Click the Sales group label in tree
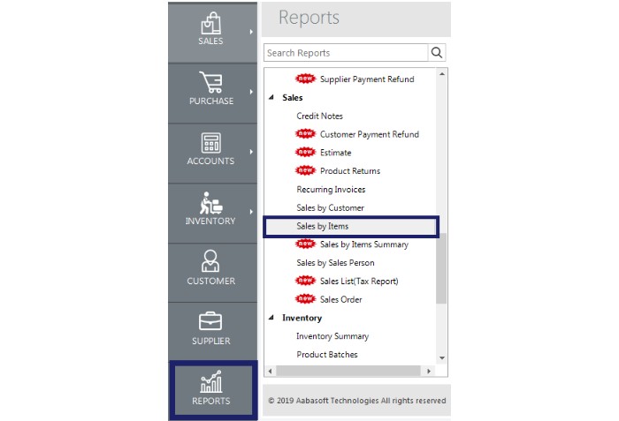The width and height of the screenshot is (619, 421). click(293, 97)
